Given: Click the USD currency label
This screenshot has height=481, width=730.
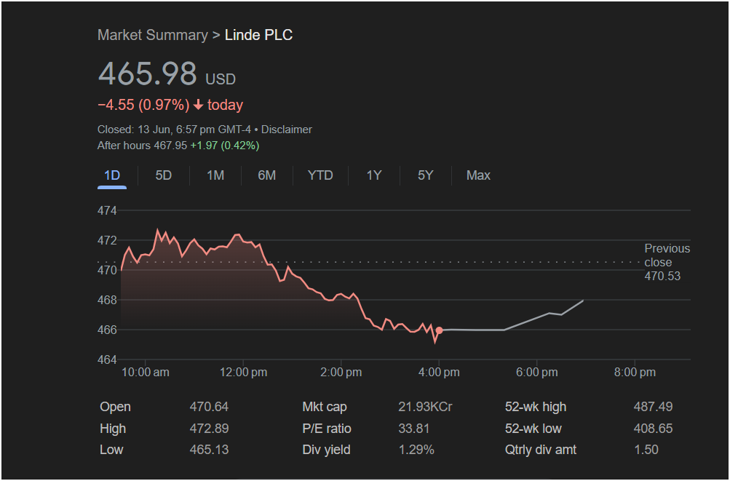Looking at the screenshot, I should click(221, 79).
